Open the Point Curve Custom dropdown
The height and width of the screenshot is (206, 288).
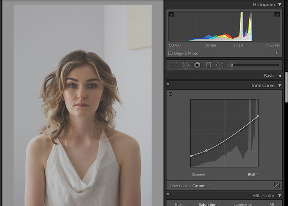[201, 186]
